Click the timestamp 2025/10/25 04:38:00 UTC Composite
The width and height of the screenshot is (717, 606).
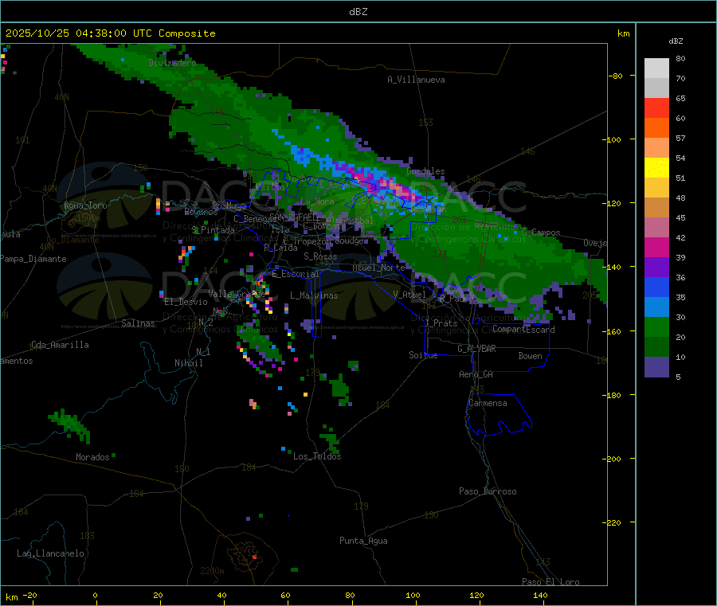(x=111, y=33)
